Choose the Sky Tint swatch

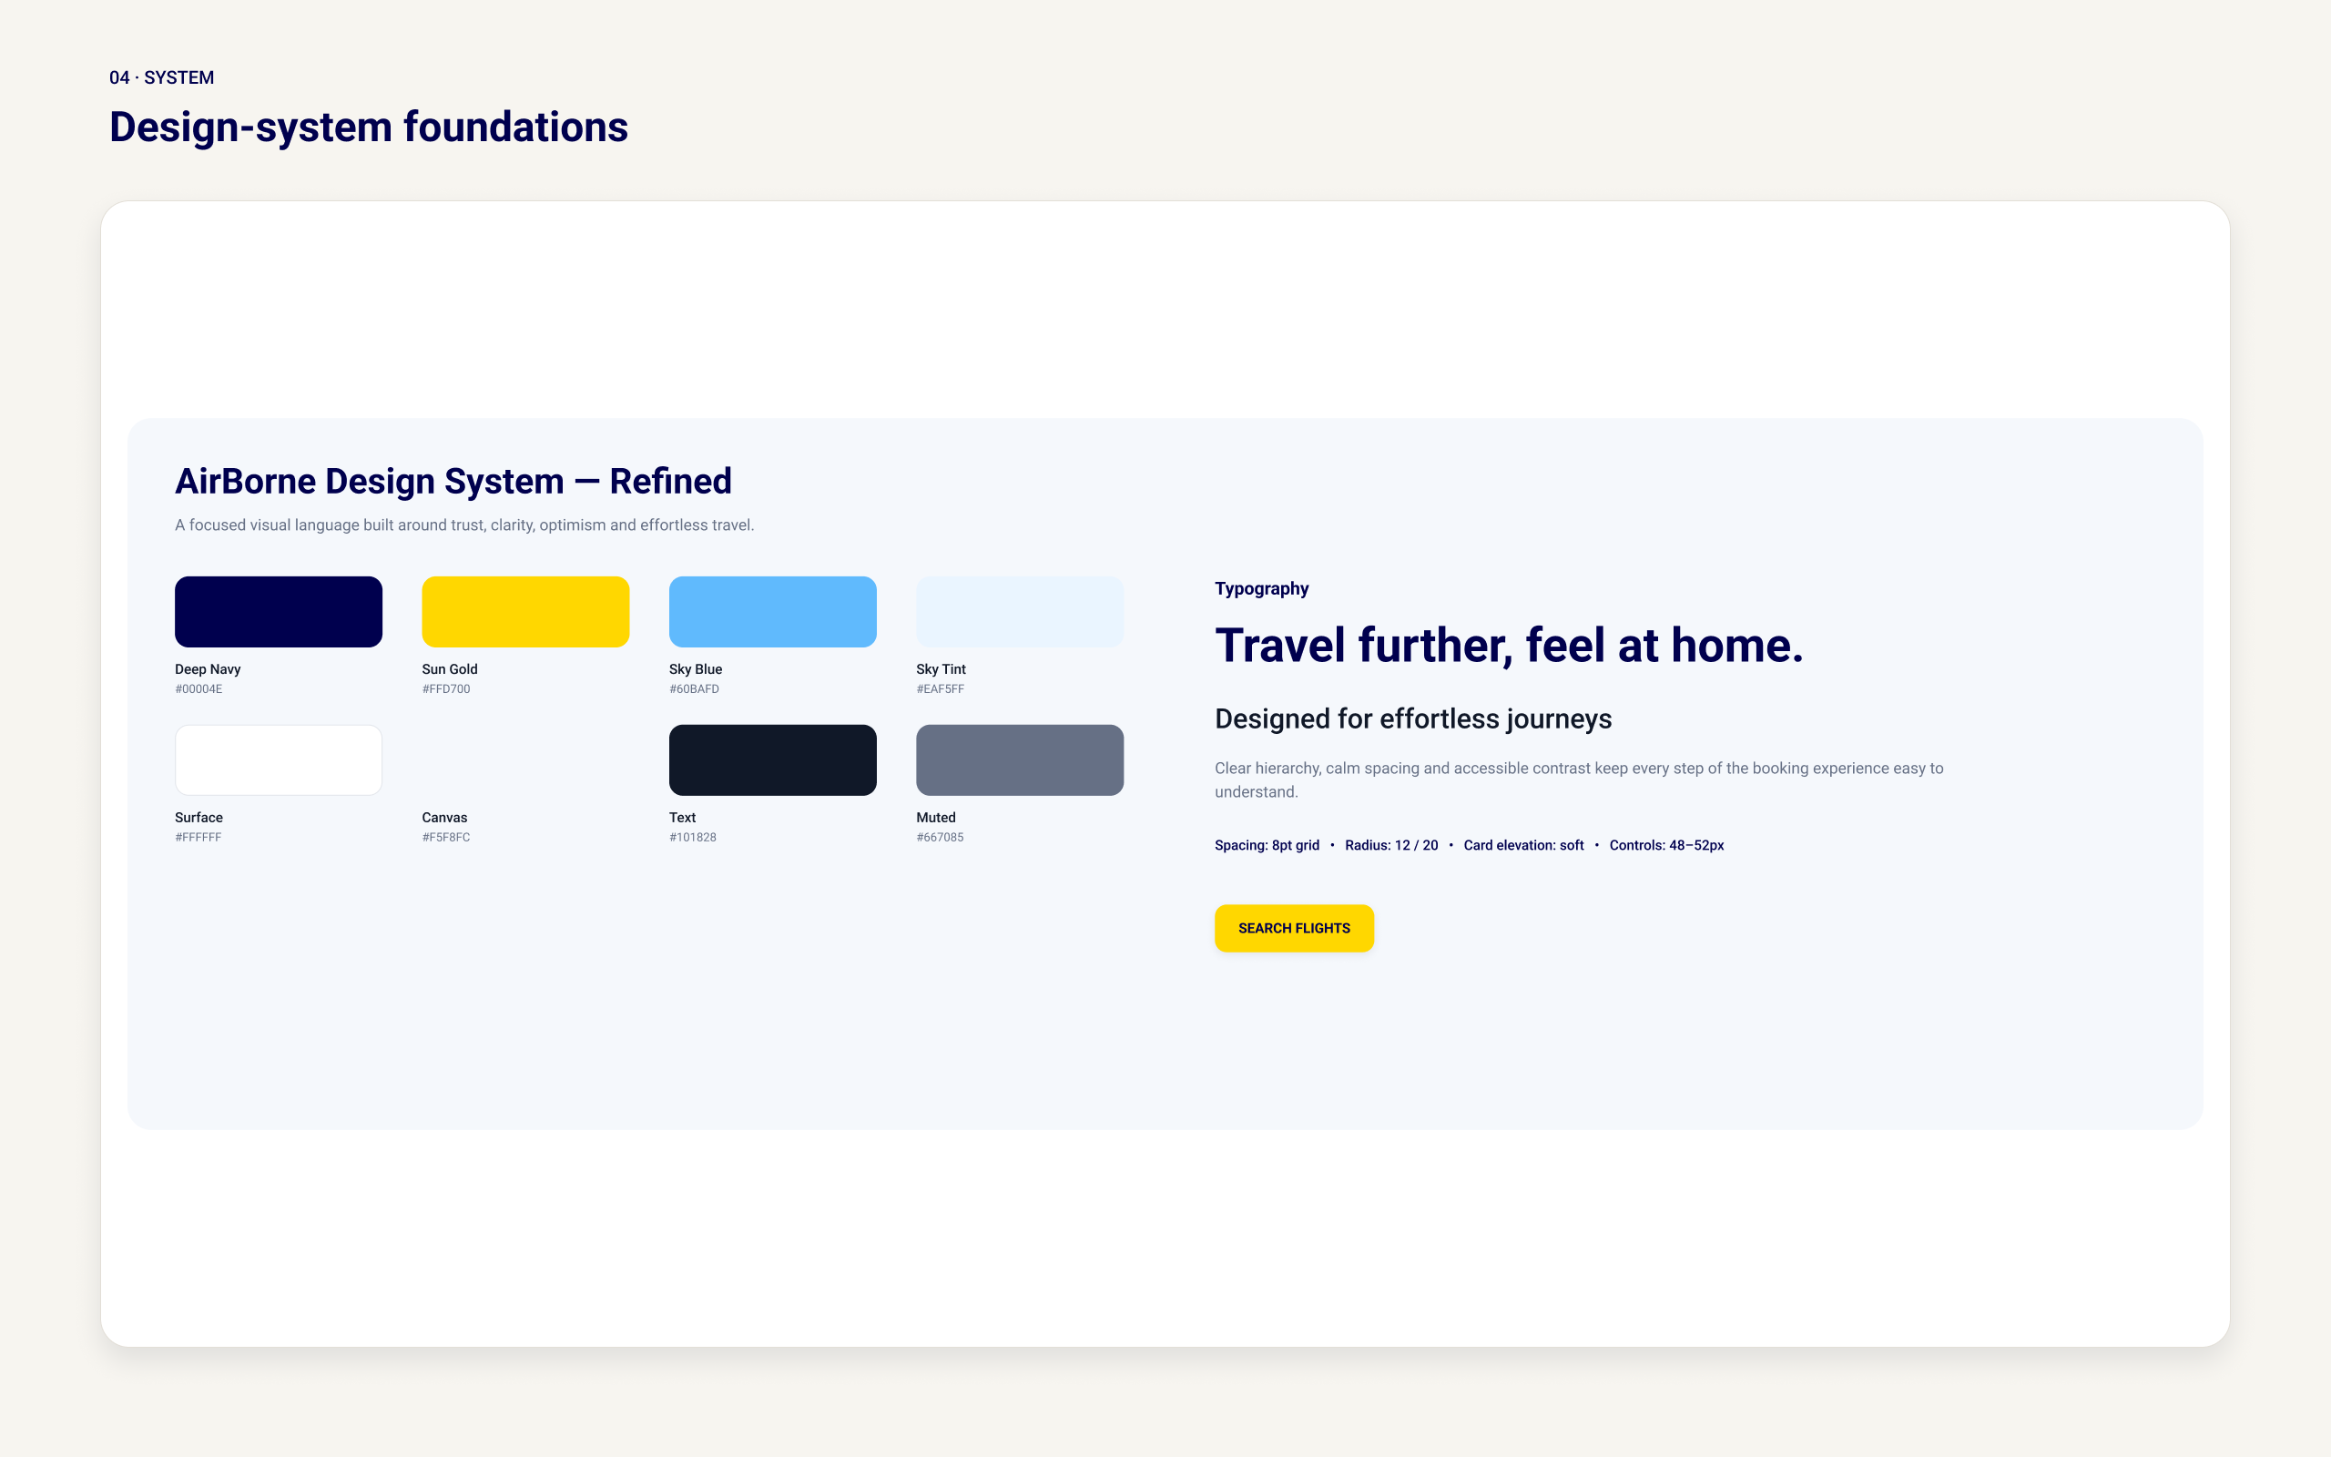(1020, 612)
